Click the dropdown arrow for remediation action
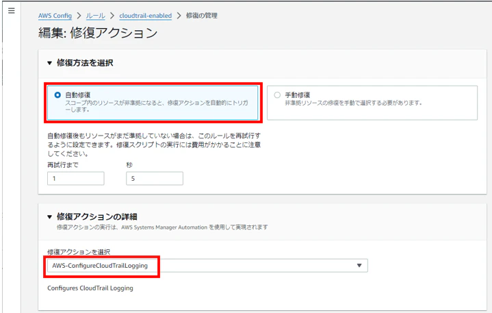Viewport: 492px width, 313px height. tap(359, 266)
